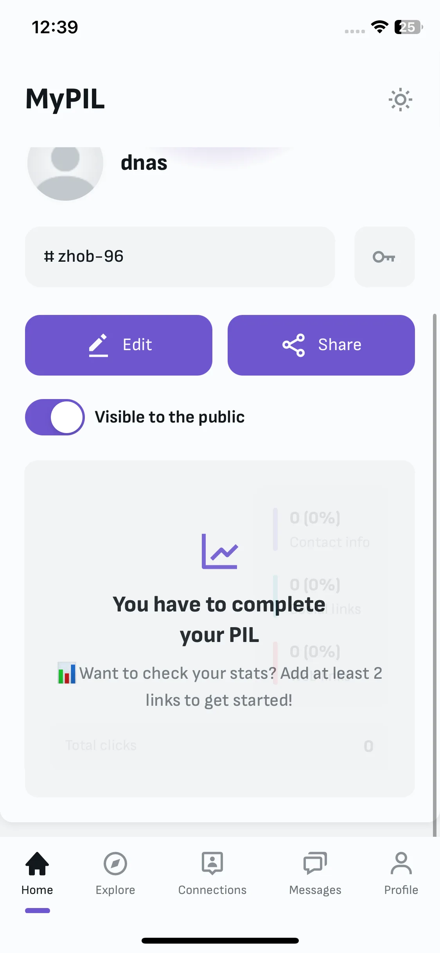Toggle the light/dark theme sun icon
The height and width of the screenshot is (953, 440).
[400, 100]
